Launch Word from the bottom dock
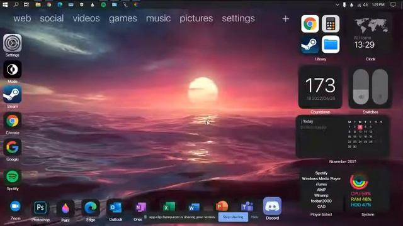The height and width of the screenshot is (226, 403). [x=194, y=207]
